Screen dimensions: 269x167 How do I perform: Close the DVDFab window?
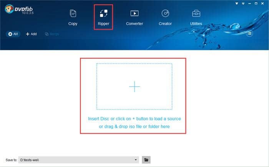(x=262, y=3)
